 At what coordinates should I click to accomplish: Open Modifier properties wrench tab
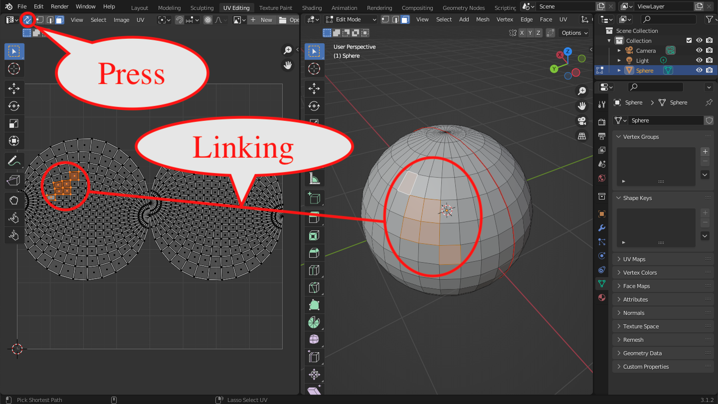tap(602, 228)
